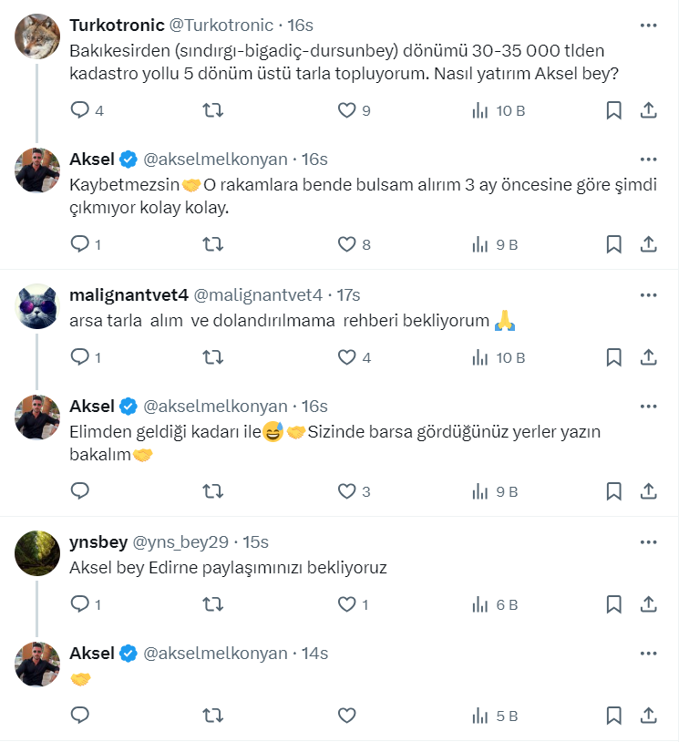Open more options on Turkotronic's tweet
Image resolution: width=689 pixels, height=742 pixels.
pyautogui.click(x=649, y=25)
